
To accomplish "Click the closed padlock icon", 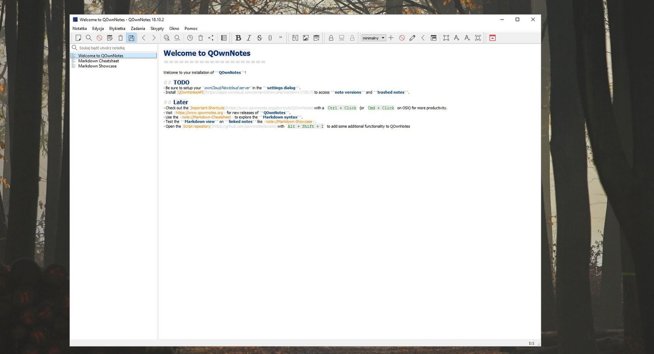I will [x=331, y=38].
